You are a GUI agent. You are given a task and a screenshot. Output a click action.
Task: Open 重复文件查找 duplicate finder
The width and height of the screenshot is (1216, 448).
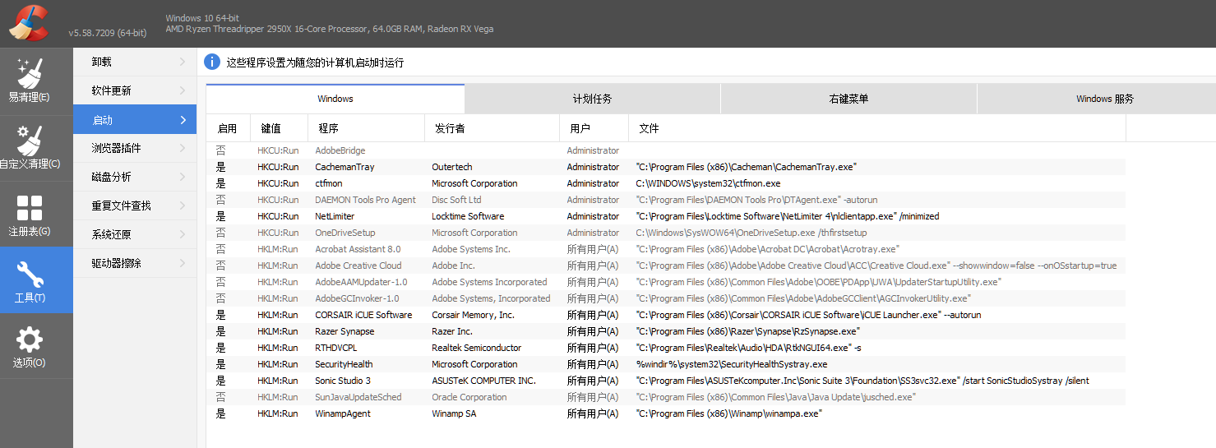point(135,206)
